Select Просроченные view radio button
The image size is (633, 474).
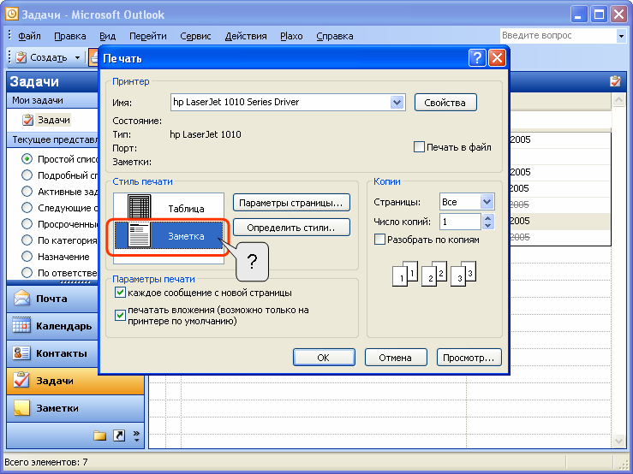coord(27,224)
